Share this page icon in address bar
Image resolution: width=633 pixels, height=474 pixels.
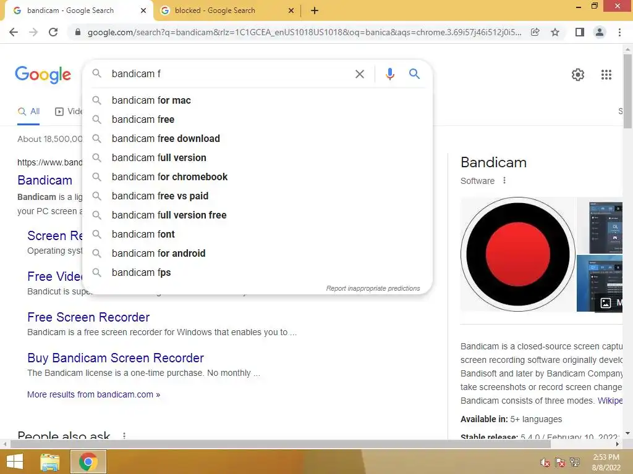[535, 32]
